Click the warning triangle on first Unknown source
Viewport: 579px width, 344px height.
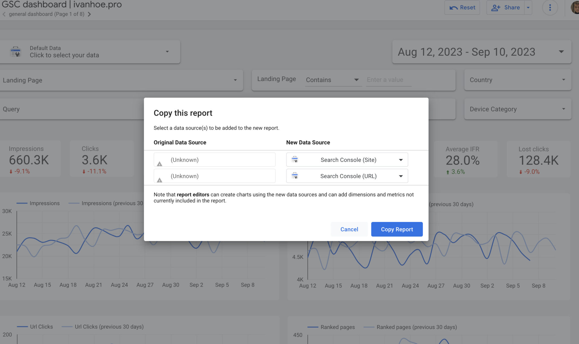pos(160,164)
